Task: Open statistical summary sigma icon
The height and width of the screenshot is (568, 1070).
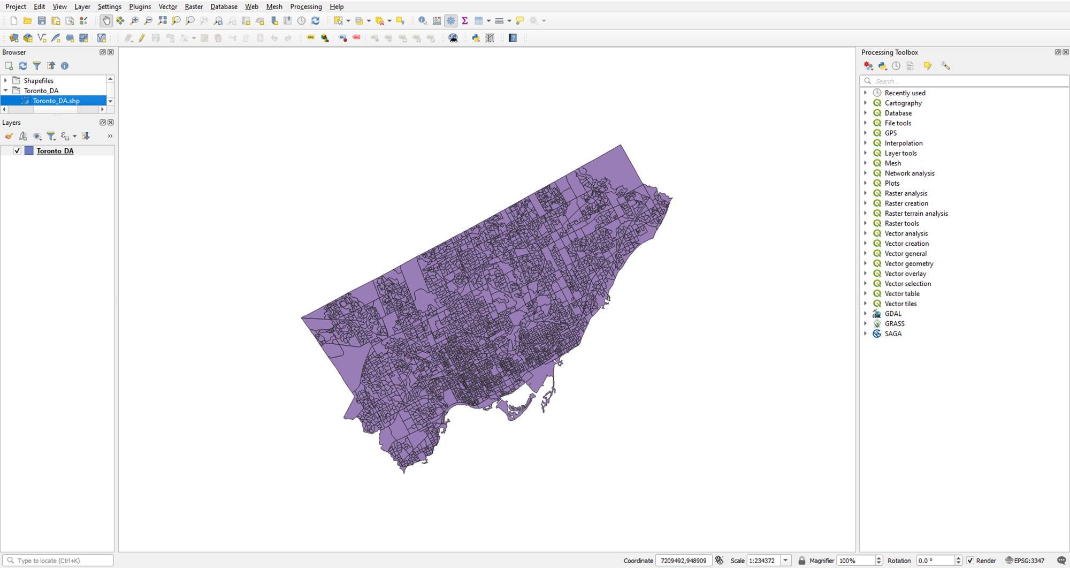Action: [465, 21]
